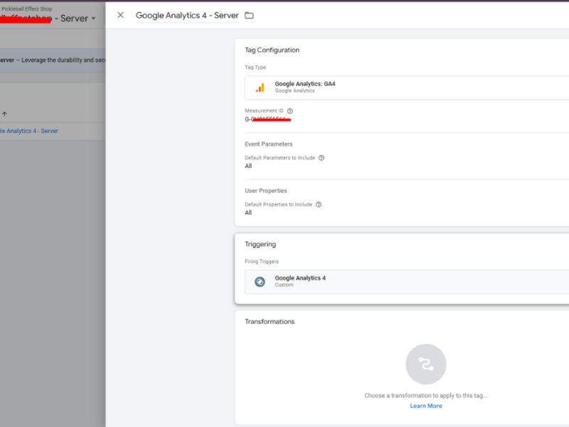Click Firing Triggers label

(262, 261)
